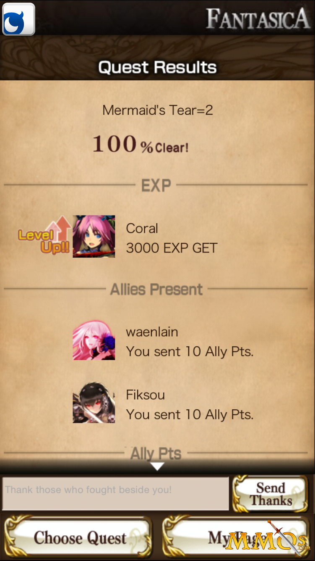The width and height of the screenshot is (315, 561).
Task: Open Coral's character portrait
Action: [94, 236]
